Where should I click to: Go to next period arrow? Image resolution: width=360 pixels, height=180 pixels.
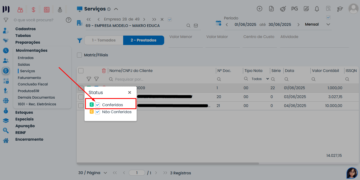point(298,25)
